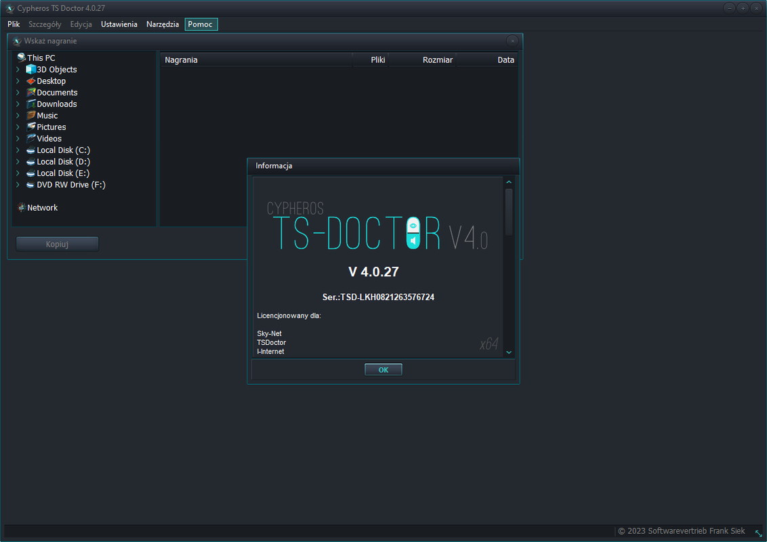Open the Edycja menu
The width and height of the screenshot is (767, 542).
[81, 24]
